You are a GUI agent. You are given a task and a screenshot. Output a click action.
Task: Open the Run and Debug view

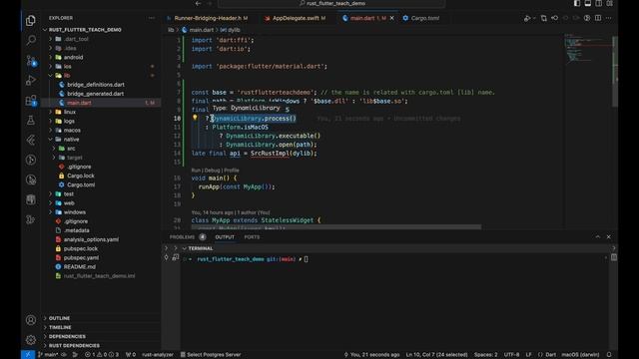click(x=31, y=80)
